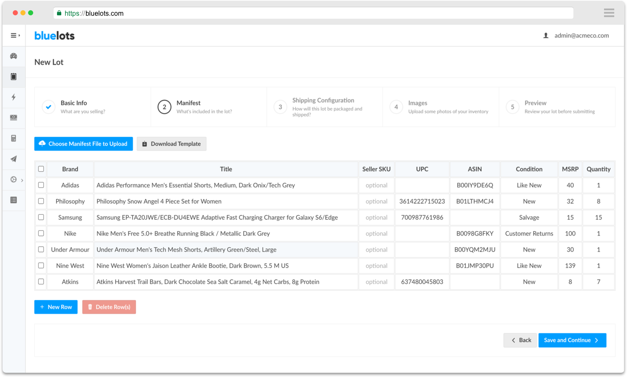Open the Images step tab
627x377 pixels.
click(441, 107)
